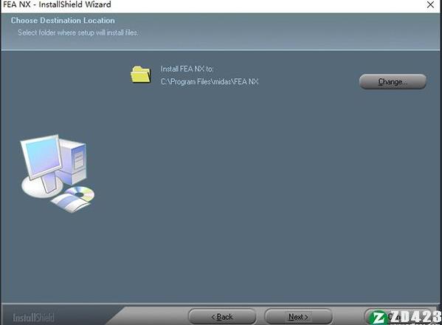Click the InstallShield logo
This screenshot has width=442, height=325.
pos(33,318)
